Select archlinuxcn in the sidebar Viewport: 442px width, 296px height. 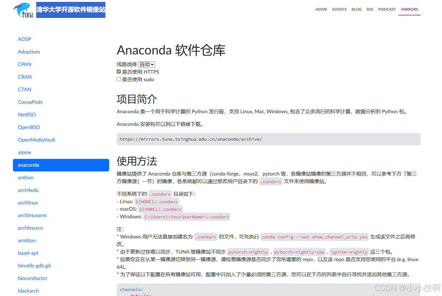click(31, 228)
